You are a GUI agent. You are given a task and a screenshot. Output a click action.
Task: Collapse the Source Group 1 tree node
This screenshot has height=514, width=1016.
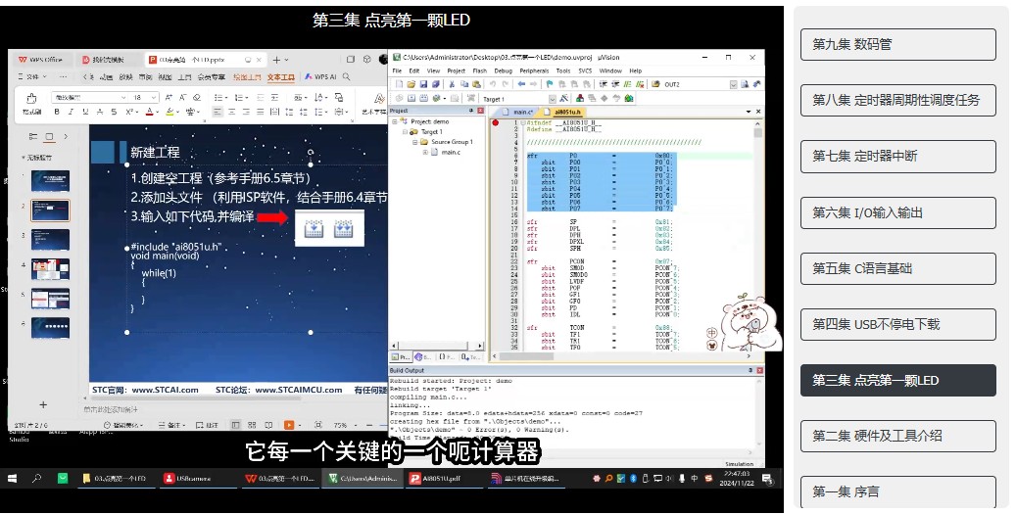pos(415,142)
